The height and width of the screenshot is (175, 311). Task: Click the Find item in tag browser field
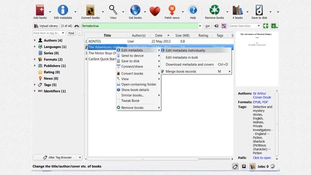click(49, 33)
